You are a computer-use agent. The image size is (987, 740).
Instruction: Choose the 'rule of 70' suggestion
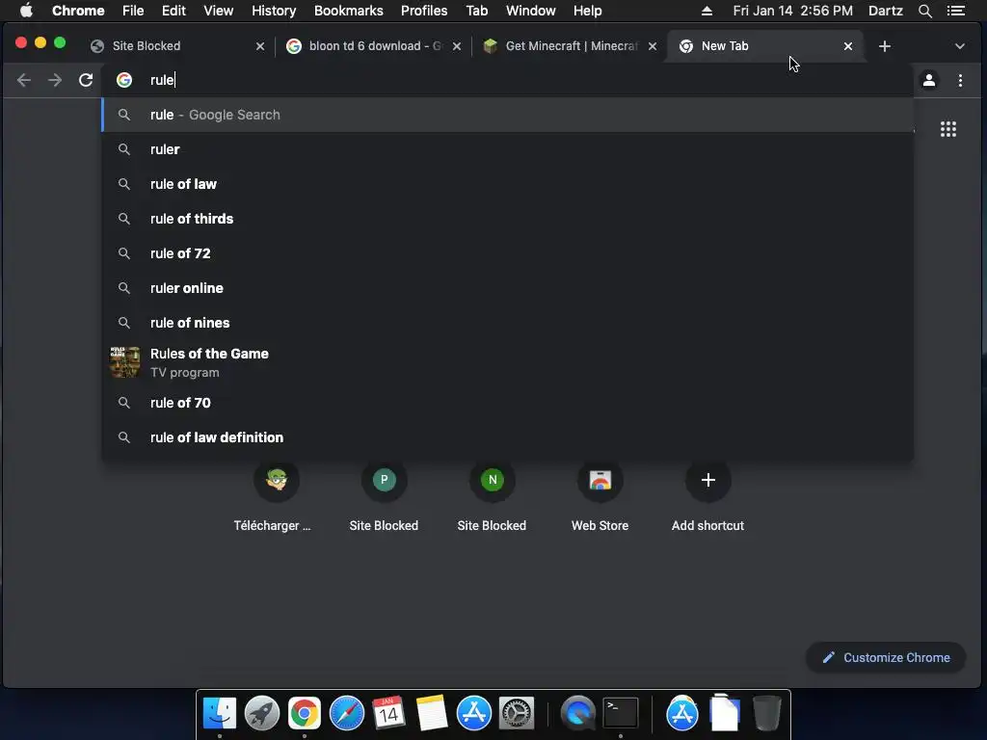(x=507, y=403)
